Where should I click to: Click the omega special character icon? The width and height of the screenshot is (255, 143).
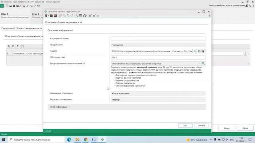84,15
